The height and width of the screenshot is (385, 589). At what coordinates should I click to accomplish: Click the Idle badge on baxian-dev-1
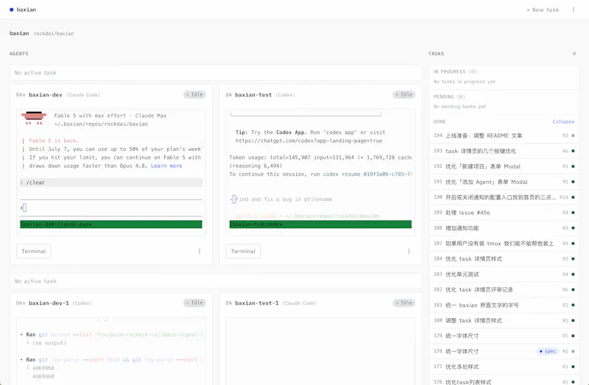click(x=194, y=303)
